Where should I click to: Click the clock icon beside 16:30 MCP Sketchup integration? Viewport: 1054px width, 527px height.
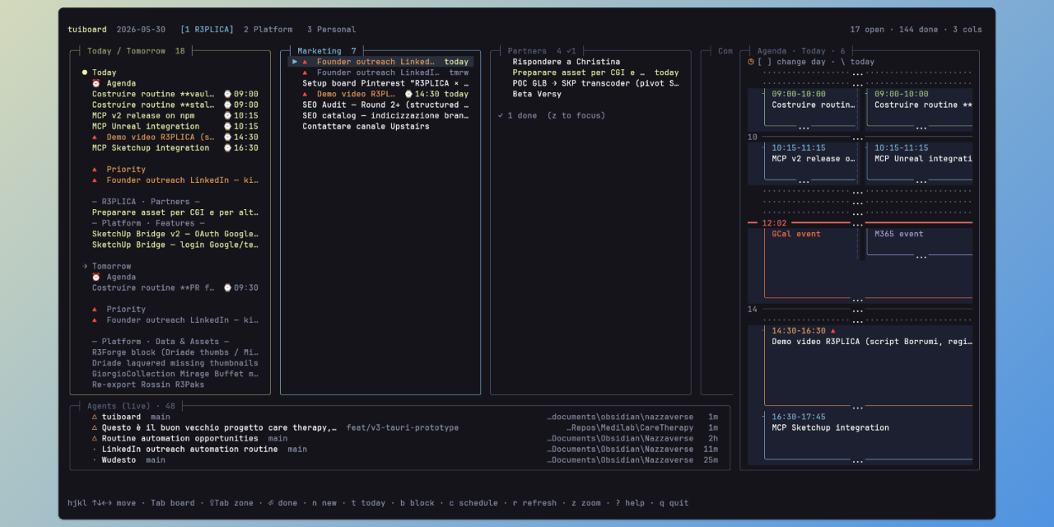click(228, 147)
